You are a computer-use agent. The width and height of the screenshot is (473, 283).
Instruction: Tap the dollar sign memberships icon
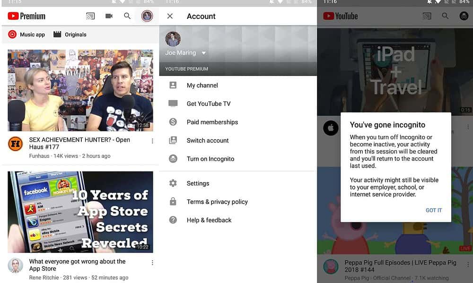pyautogui.click(x=173, y=122)
